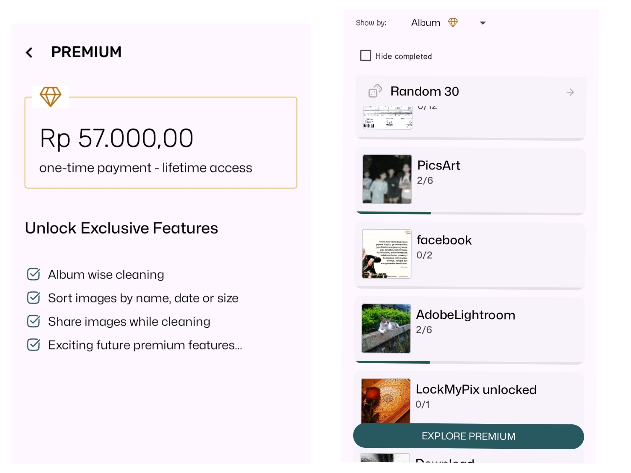The image size is (631, 473).
Task: Click the diamond icon above the price box
Action: [x=50, y=97]
